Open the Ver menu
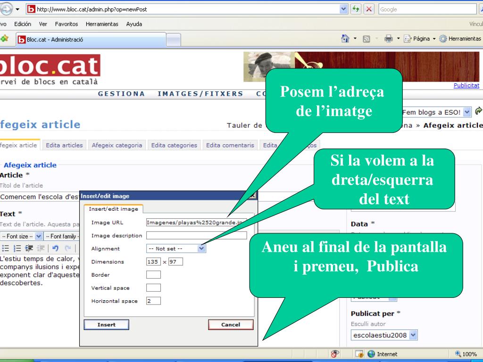 click(43, 24)
